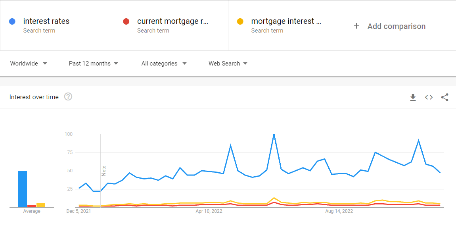Click the plus icon for Add comparison

click(x=356, y=26)
